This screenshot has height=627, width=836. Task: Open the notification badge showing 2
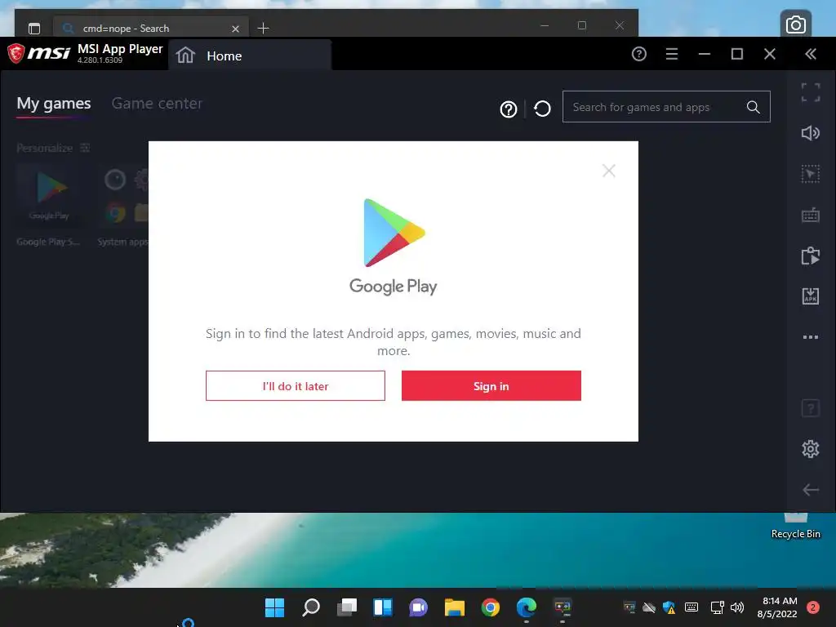tap(813, 607)
